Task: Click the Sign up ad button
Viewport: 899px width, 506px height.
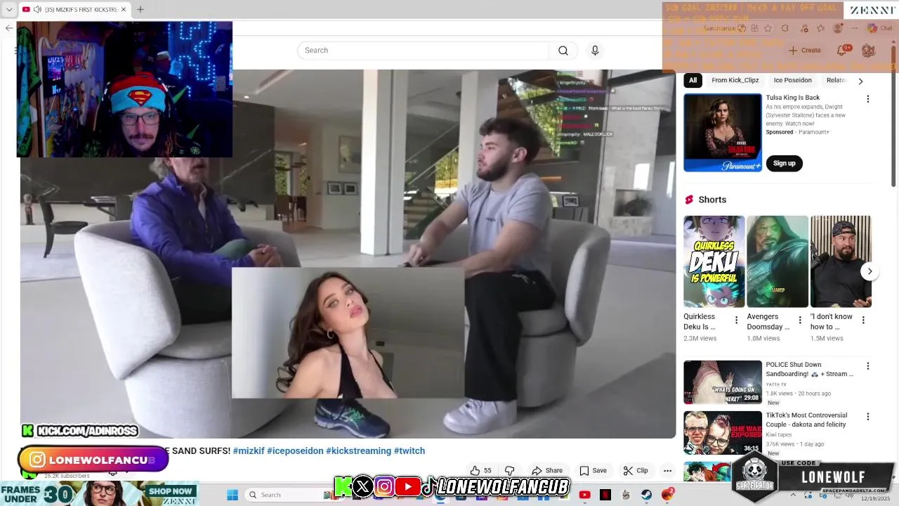Action: [x=784, y=163]
